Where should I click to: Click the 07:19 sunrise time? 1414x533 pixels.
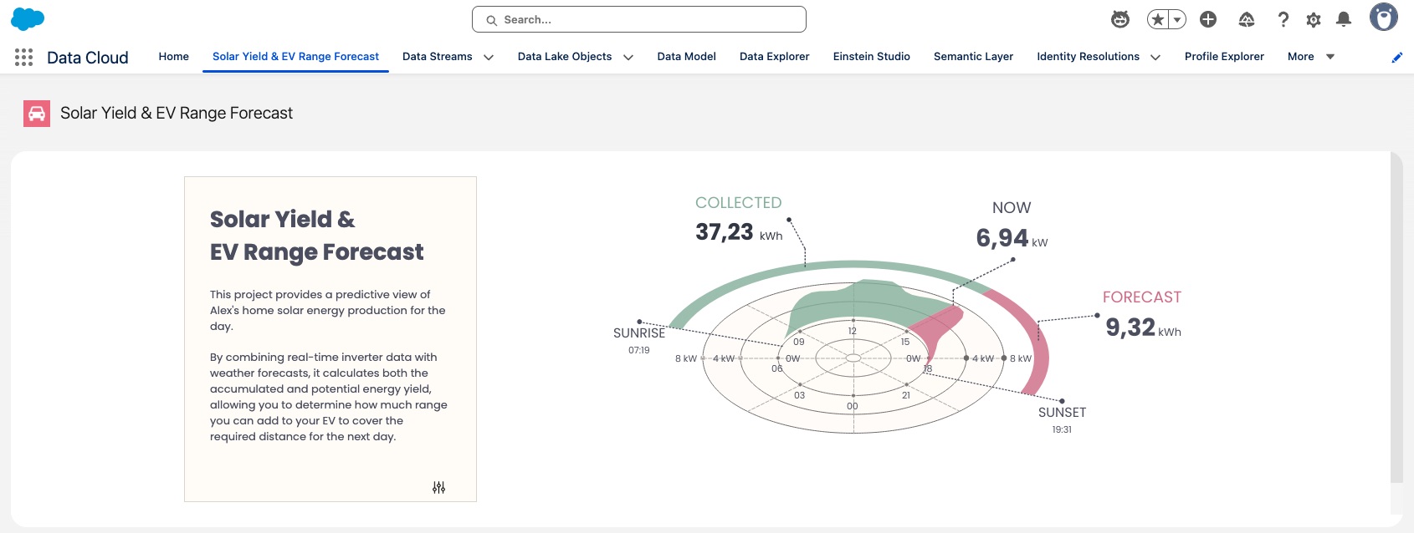(639, 350)
